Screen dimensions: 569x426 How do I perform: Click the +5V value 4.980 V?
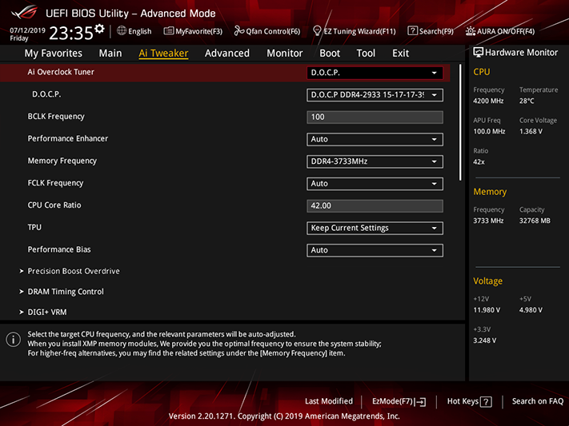[531, 310]
